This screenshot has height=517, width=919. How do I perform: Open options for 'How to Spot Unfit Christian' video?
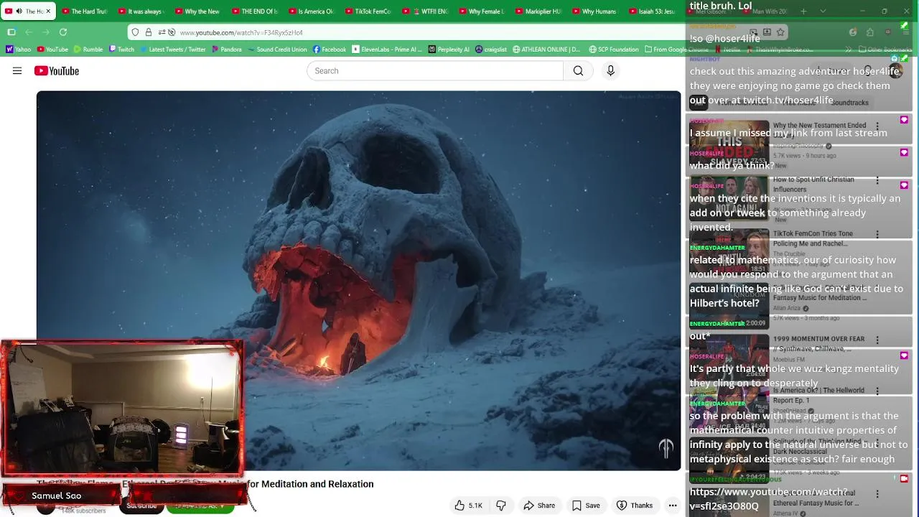tap(877, 180)
